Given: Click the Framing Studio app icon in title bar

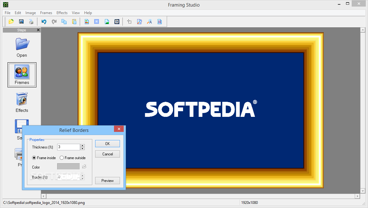Looking at the screenshot, I should tap(6, 5).
